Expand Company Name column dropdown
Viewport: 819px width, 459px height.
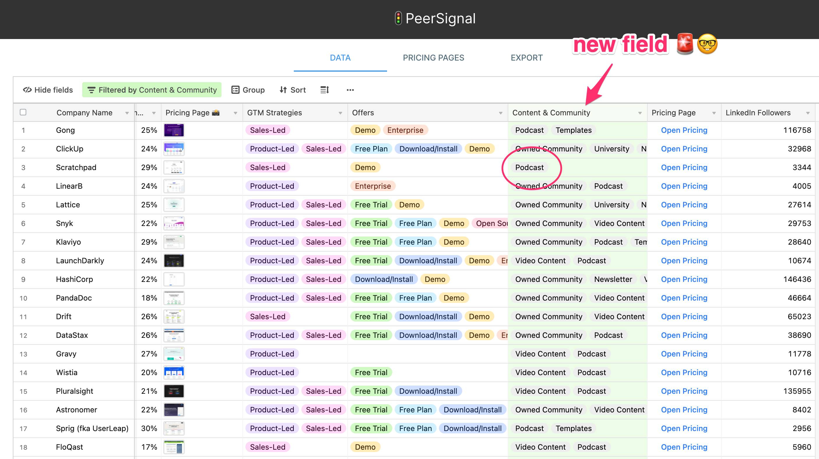[127, 113]
